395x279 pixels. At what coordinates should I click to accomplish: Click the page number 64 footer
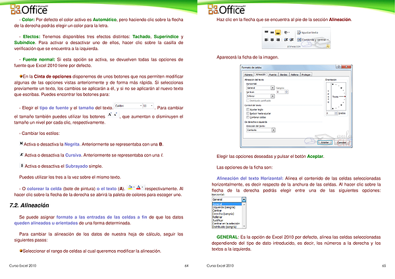click(x=186, y=266)
